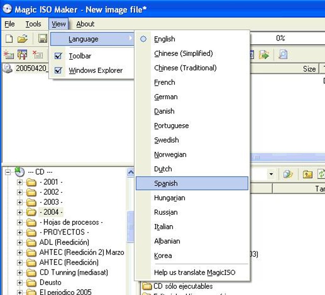
Task: Expand the ADL (Reedición) folder
Action: [x=20, y=242]
